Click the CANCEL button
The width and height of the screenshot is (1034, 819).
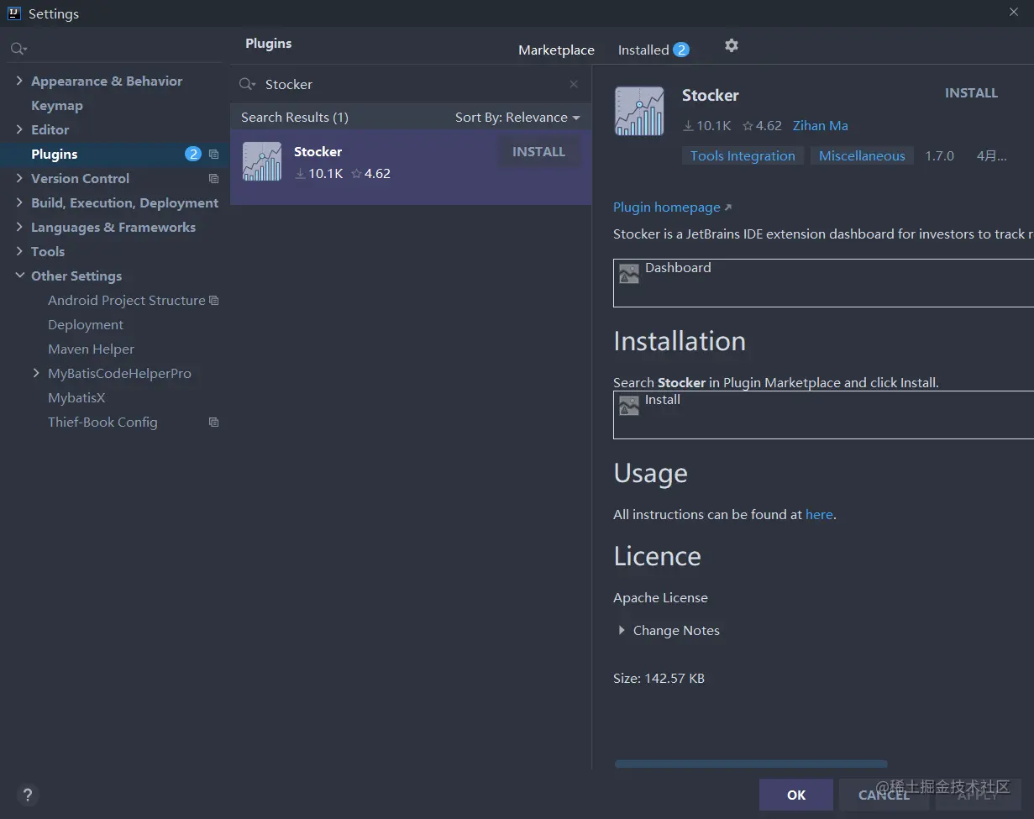click(x=884, y=795)
